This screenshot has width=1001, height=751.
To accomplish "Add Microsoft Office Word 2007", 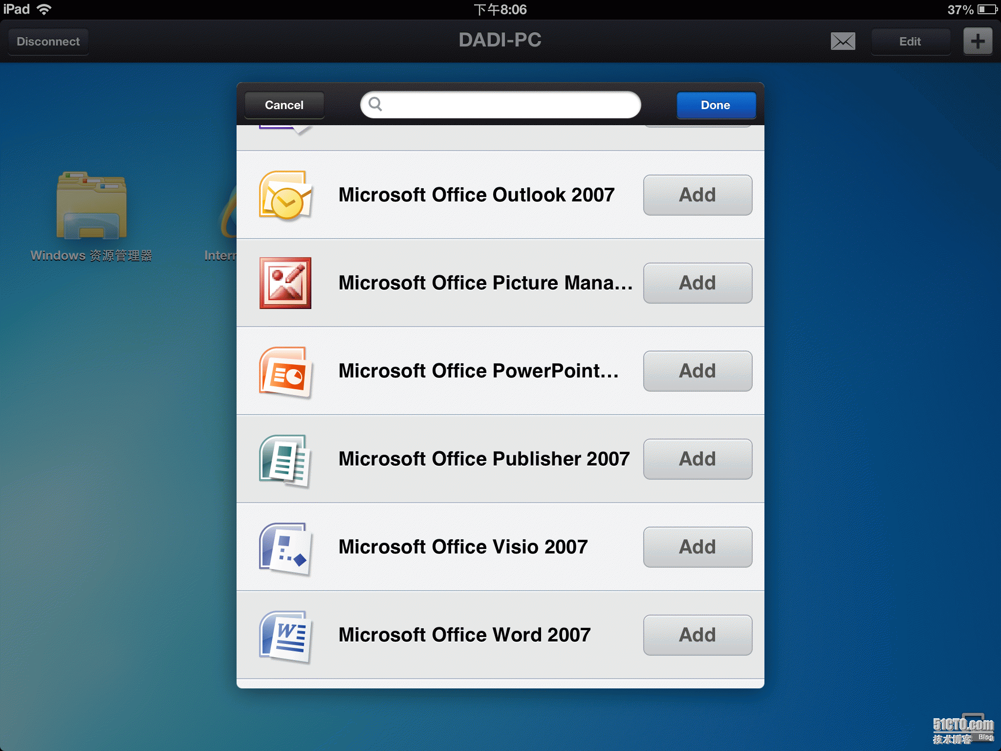I will (697, 635).
